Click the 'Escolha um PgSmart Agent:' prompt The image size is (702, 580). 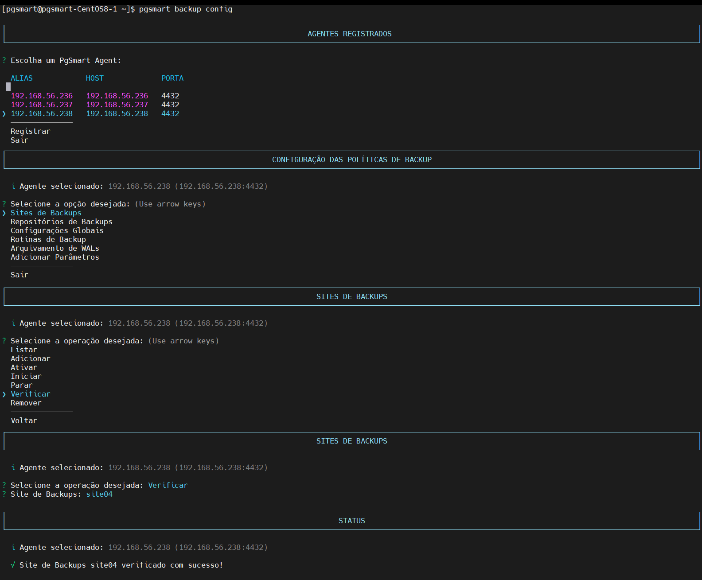[66, 60]
